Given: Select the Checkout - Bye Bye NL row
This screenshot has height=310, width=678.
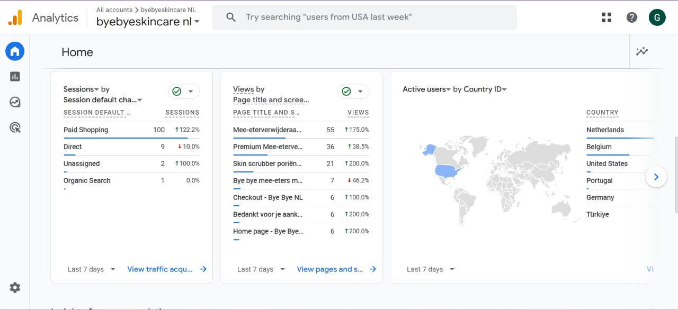Looking at the screenshot, I should click(x=301, y=197).
